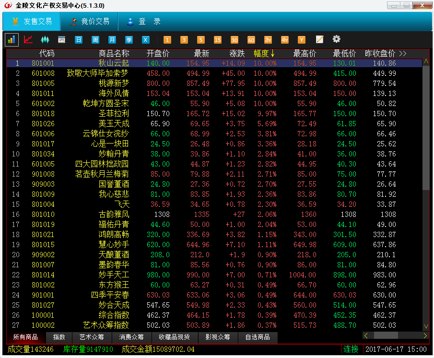The height and width of the screenshot is (358, 434).
Task: Sort by 幅度 column header
Action: tap(264, 53)
